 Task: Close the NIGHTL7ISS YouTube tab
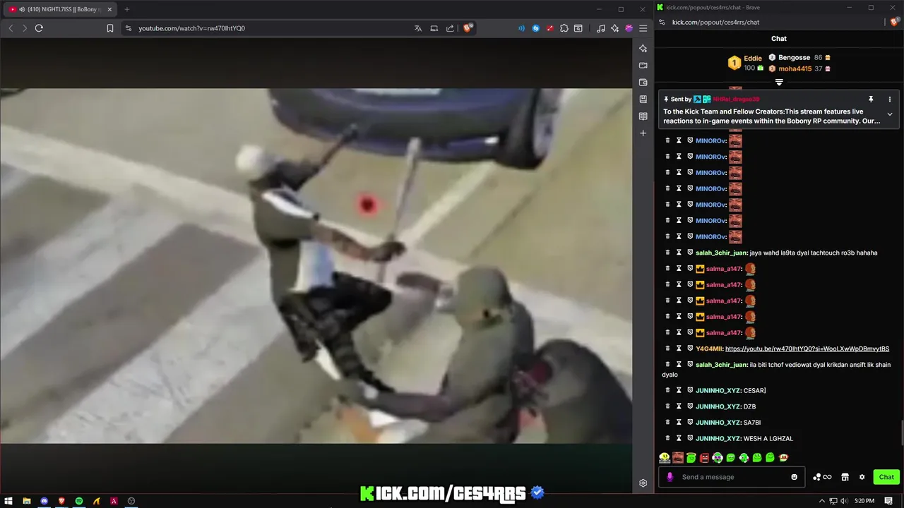[x=109, y=9]
